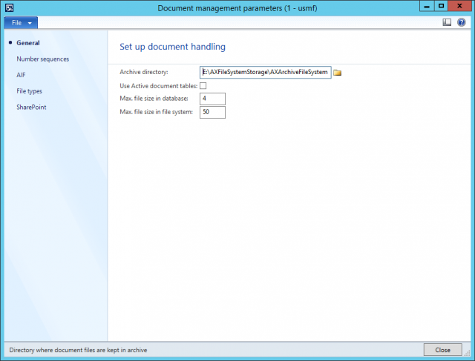
Task: Click the resize grip in the status bar corner
Action: [467, 353]
